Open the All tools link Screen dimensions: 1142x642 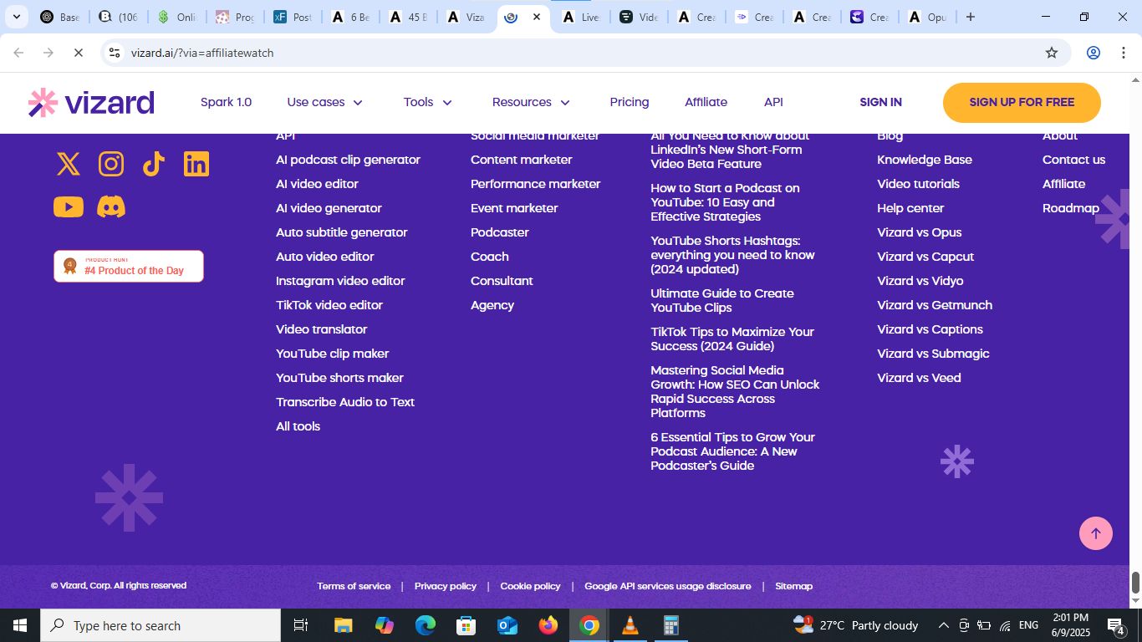pyautogui.click(x=298, y=426)
